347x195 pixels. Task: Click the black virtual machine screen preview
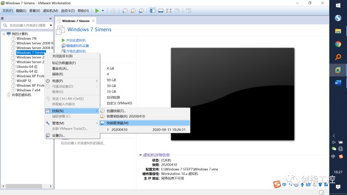[x=233, y=94]
